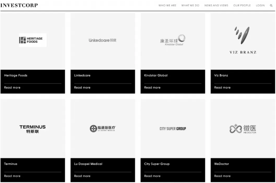The width and height of the screenshot is (276, 183).
Task: Select the City Super Group logo thumbnail
Action: (173, 129)
